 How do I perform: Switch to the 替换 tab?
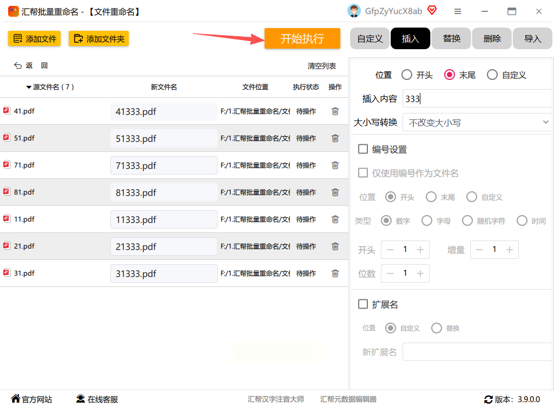451,39
